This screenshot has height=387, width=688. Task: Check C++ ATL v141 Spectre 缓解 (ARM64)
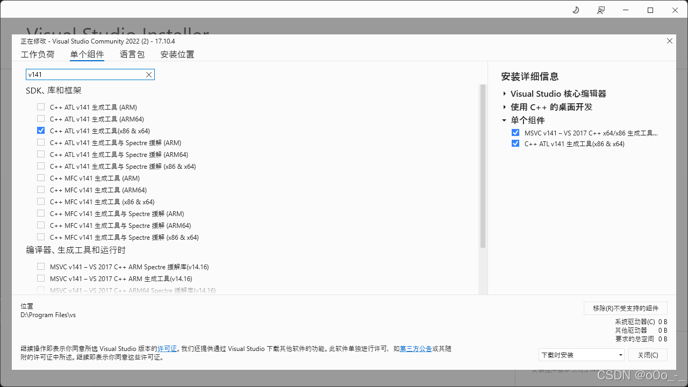[x=41, y=154]
